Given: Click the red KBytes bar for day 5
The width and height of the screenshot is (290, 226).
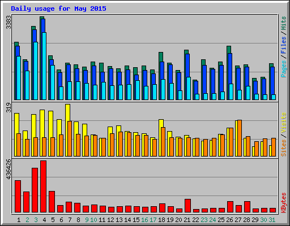Looking at the screenshot, I should pyautogui.click(x=52, y=202).
